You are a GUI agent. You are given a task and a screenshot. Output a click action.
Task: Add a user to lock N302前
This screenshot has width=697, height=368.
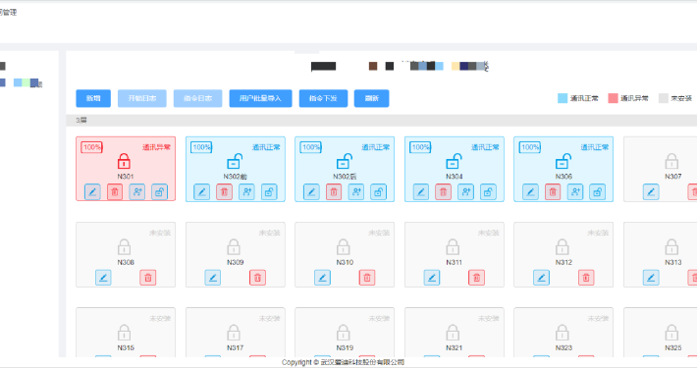click(x=246, y=192)
